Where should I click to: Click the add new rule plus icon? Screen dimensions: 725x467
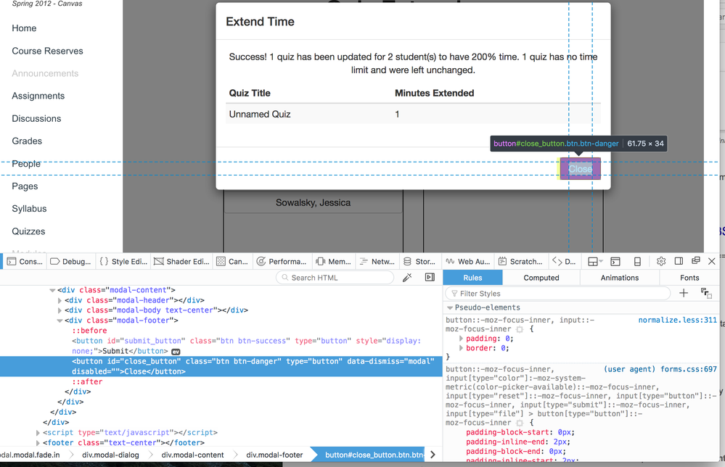(684, 293)
